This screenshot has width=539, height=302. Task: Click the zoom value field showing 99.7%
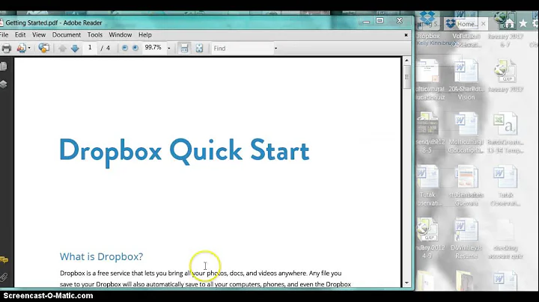click(153, 48)
